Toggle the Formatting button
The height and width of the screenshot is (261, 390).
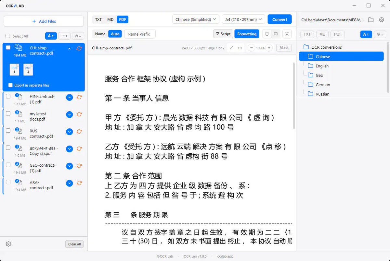point(247,34)
